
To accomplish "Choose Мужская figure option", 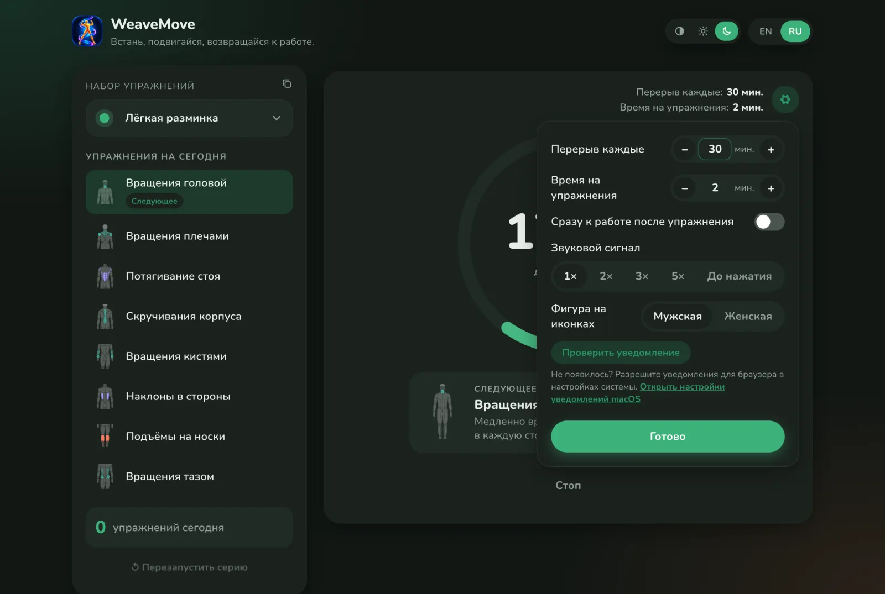I will (678, 316).
